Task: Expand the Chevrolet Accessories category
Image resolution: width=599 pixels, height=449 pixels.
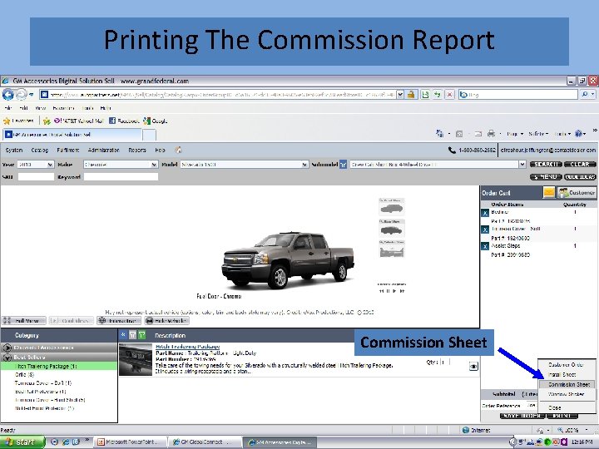Action: coord(7,348)
